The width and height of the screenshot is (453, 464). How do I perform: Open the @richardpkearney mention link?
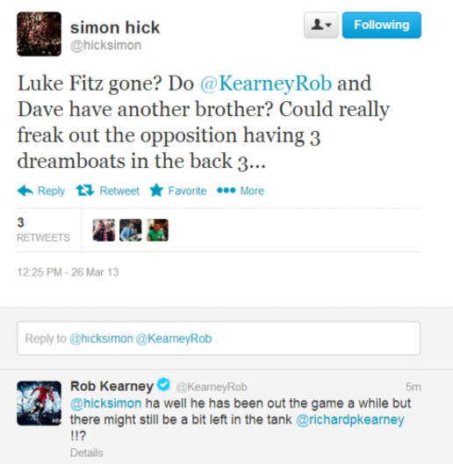(350, 419)
